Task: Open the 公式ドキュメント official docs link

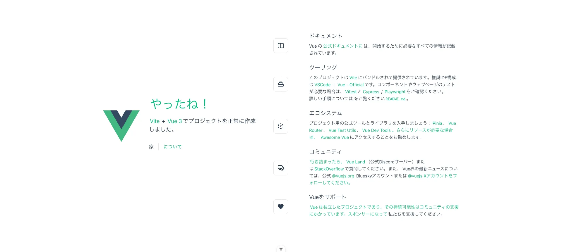Action: point(342,46)
